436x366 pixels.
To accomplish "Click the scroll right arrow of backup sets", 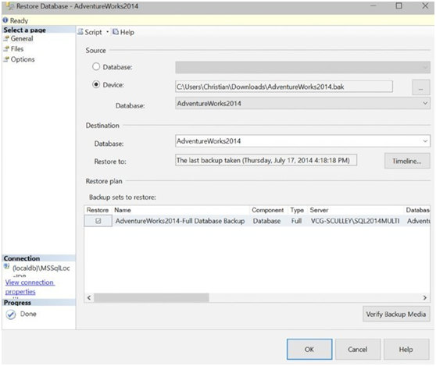I will (425, 297).
